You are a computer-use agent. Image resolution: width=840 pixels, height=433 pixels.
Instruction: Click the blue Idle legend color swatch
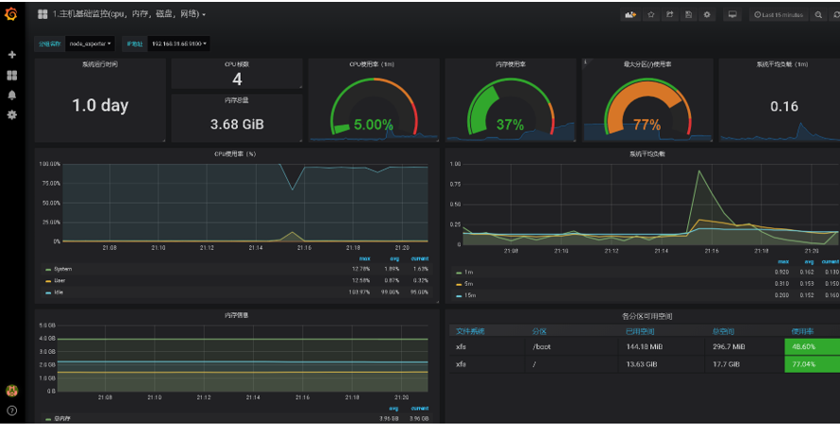(48, 292)
